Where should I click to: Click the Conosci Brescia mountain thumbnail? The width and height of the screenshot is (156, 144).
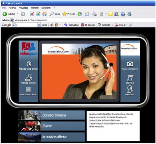coord(30,115)
